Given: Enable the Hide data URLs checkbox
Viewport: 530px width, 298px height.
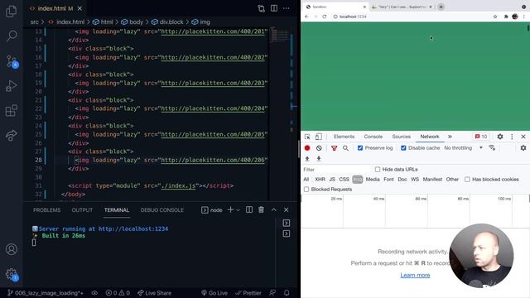Looking at the screenshot, I should tap(378, 169).
